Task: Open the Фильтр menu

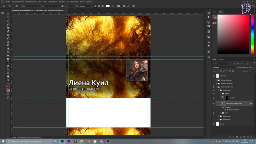Action: pos(62,2)
